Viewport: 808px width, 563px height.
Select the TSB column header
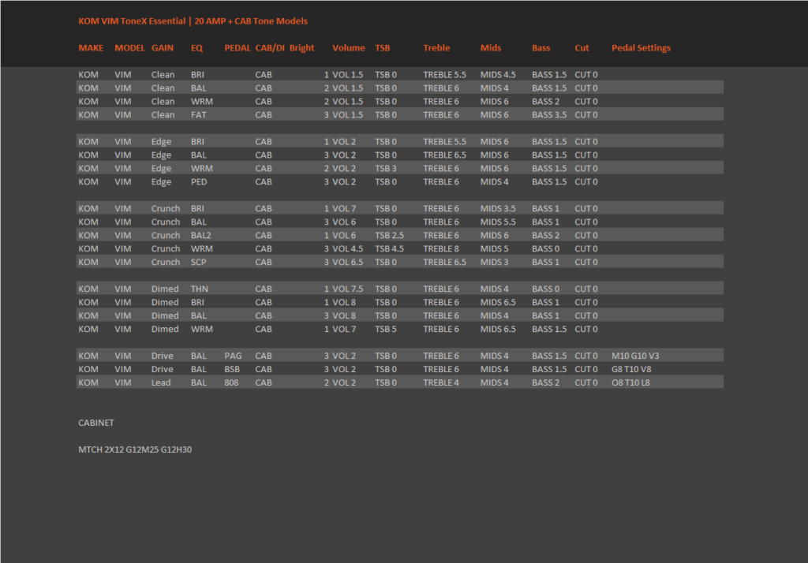[x=383, y=48]
